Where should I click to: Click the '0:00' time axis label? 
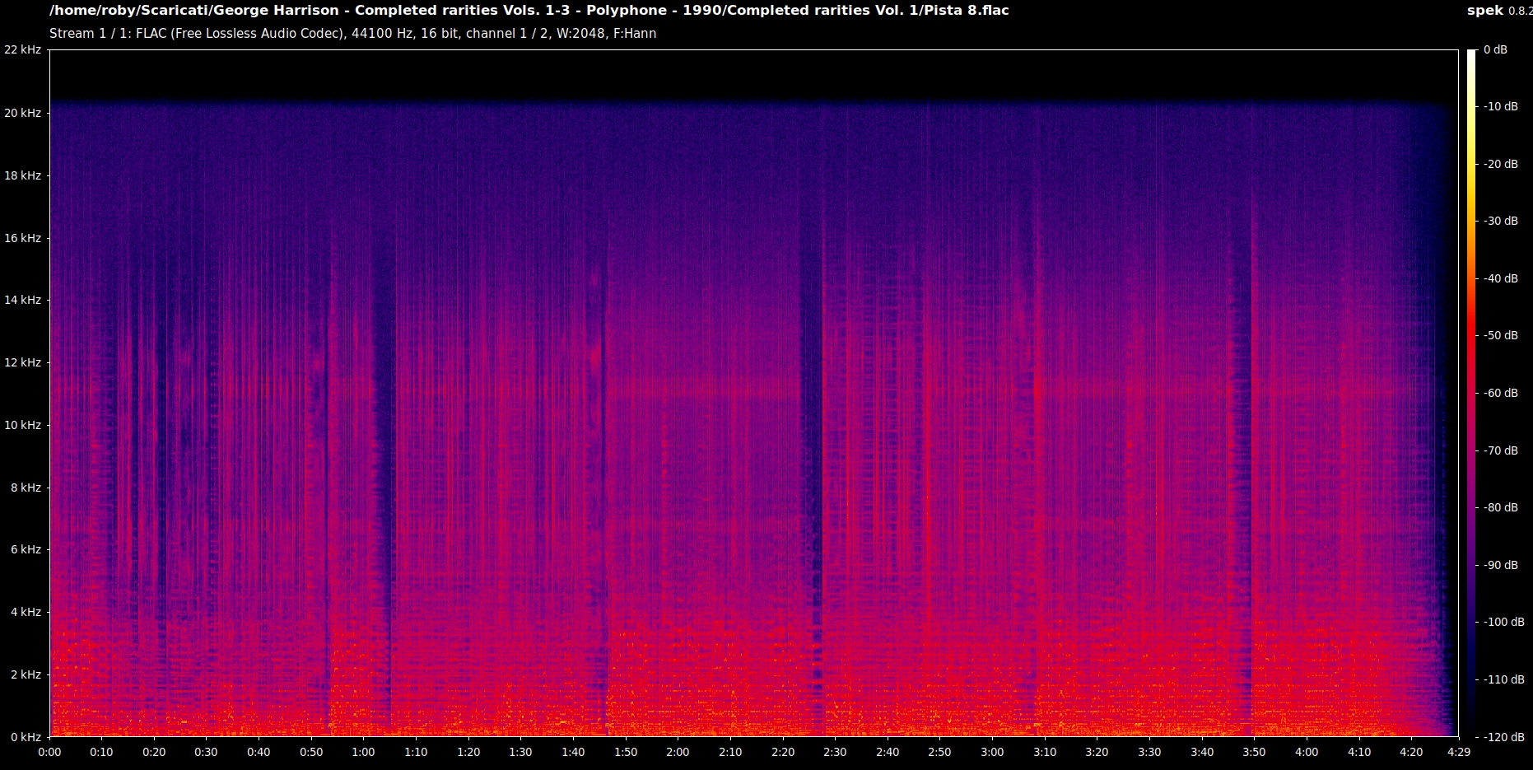49,752
